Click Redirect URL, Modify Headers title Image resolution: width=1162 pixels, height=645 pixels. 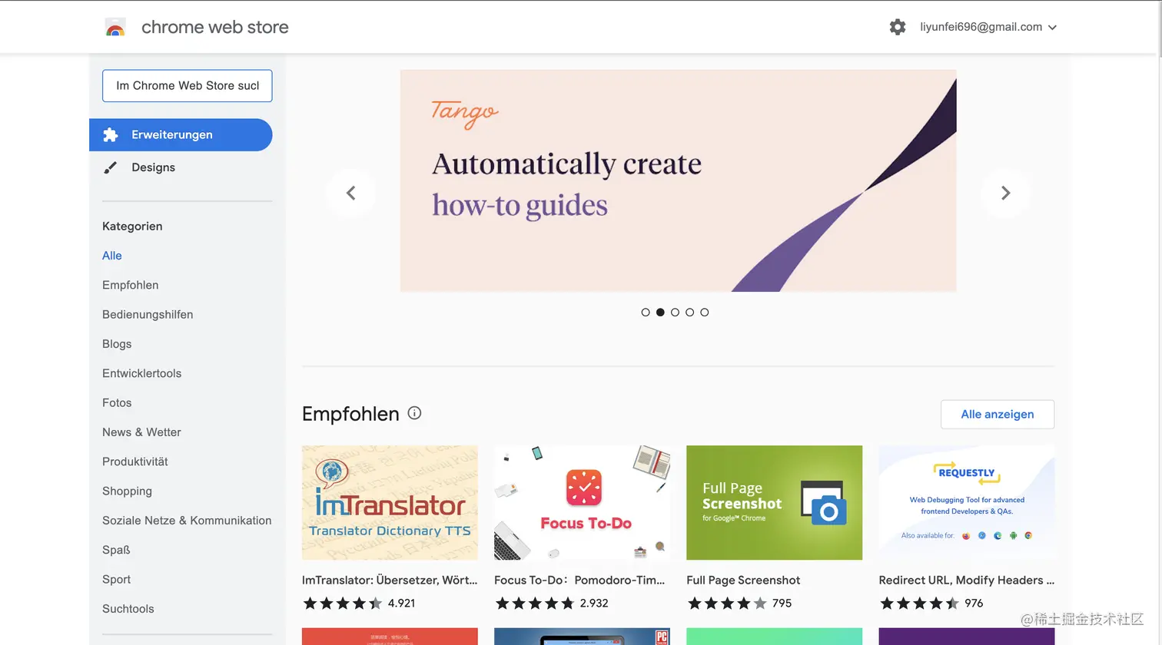tap(967, 580)
